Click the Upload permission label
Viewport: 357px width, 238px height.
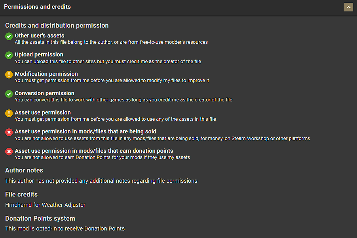[x=39, y=54]
